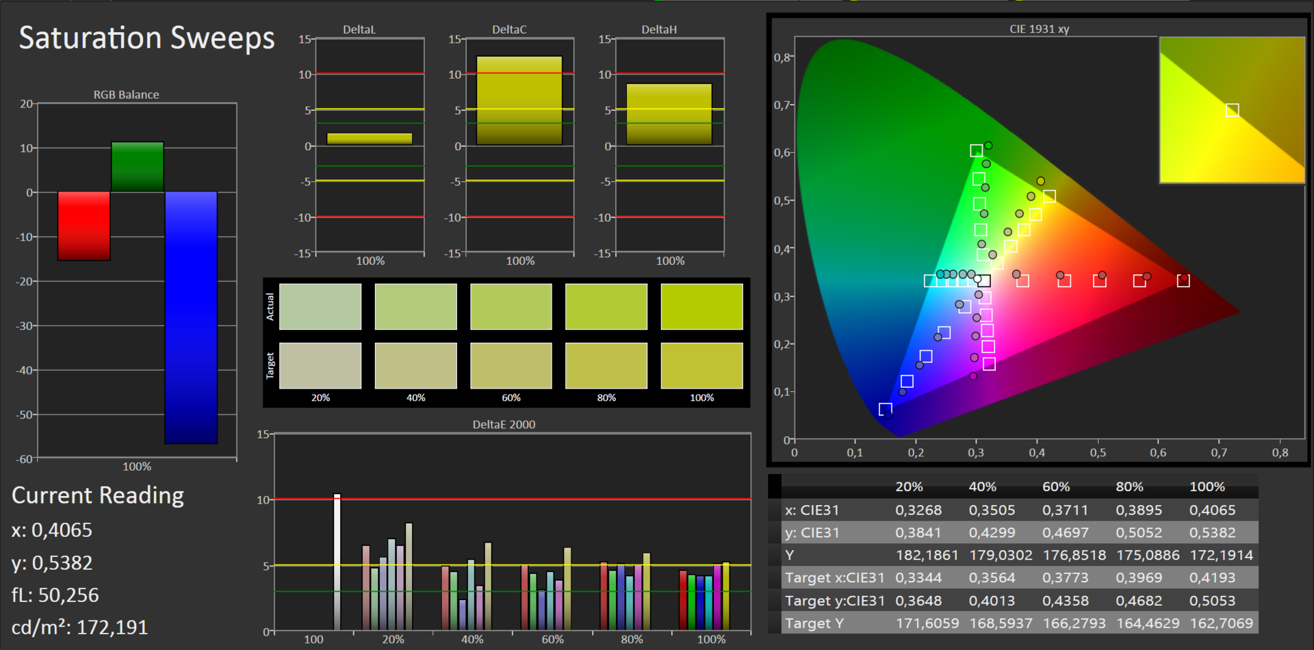Select the Actual 60% color swatch
Viewport: 1314px width, 650px height.
pos(511,307)
